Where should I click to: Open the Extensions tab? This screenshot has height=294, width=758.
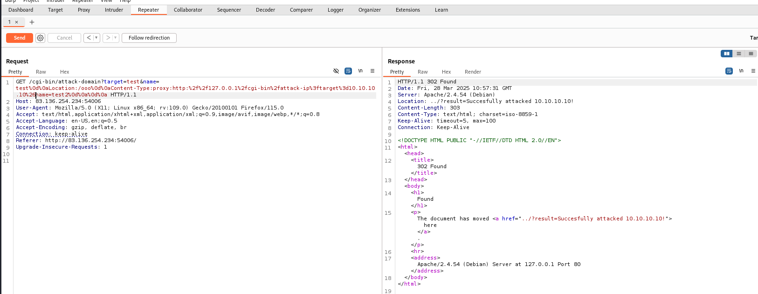(x=408, y=10)
